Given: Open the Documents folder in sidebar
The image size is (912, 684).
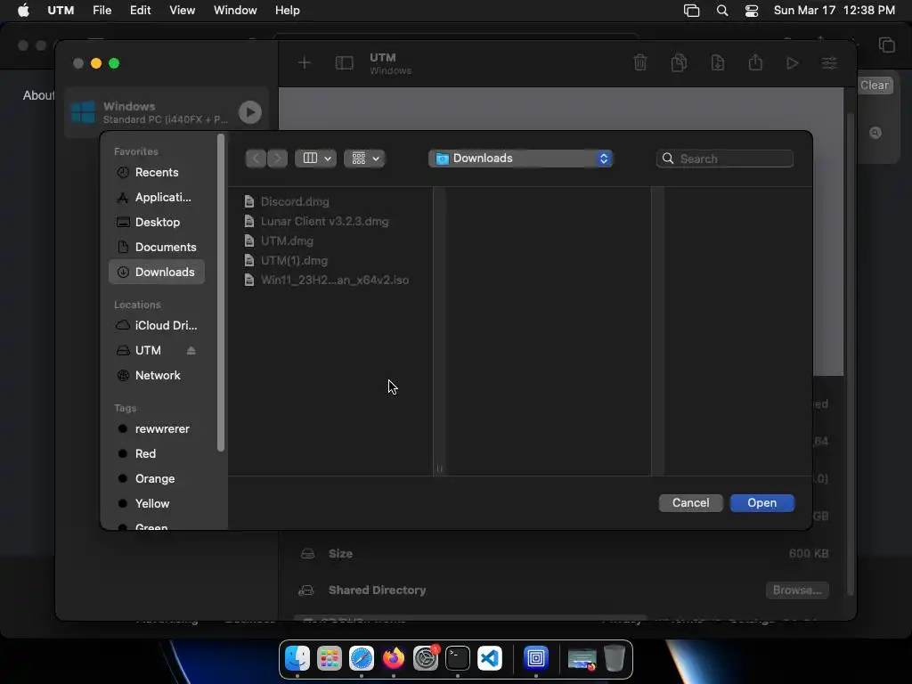Looking at the screenshot, I should tap(157, 248).
